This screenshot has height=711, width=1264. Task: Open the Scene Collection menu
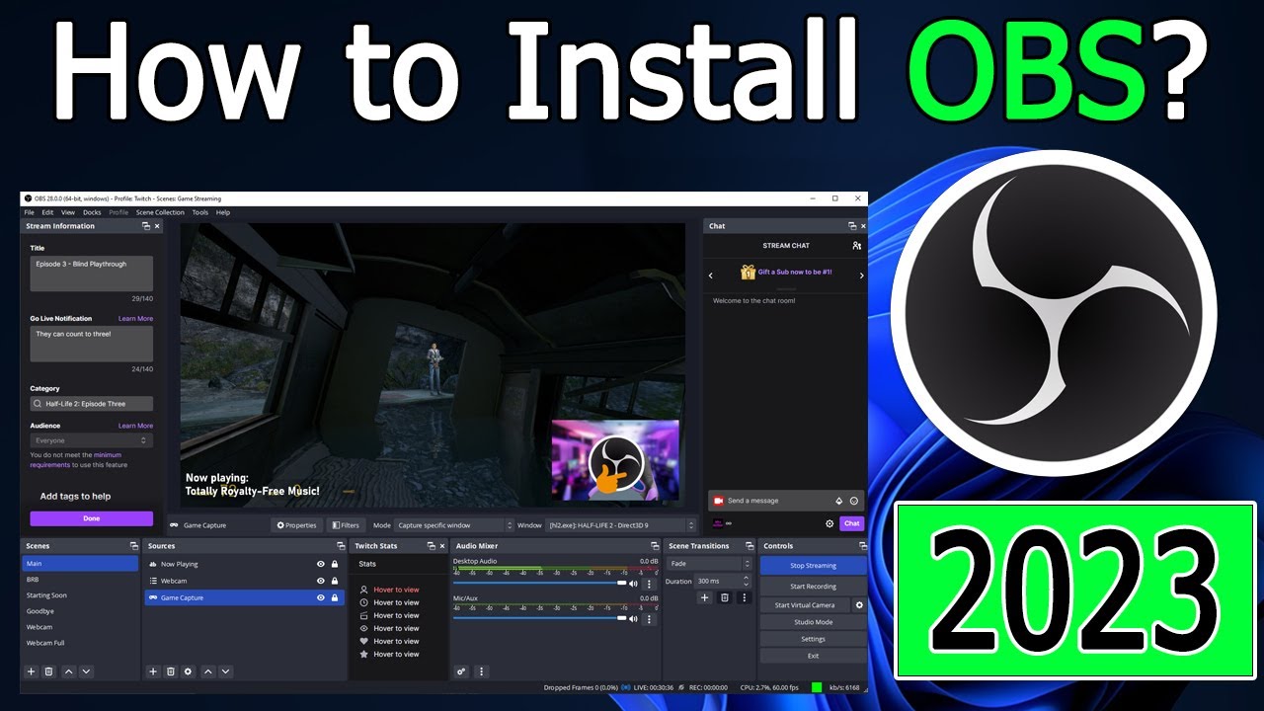(x=160, y=212)
